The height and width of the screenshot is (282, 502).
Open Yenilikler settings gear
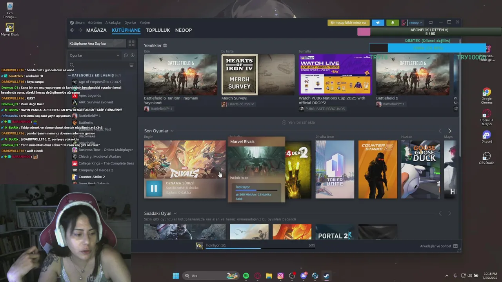[165, 45]
